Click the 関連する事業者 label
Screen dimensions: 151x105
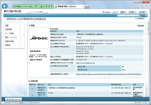pos(36,60)
